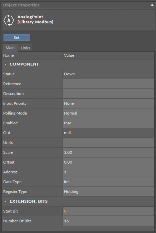Open the Data Type Int dropdown
Image resolution: width=156 pixels, height=233 pixels.
[x=108, y=182]
